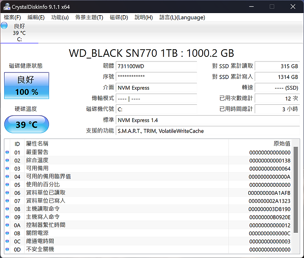Click rotation rate value ---- (SSD)
Screen dimensions: 304x258
tap(277, 88)
